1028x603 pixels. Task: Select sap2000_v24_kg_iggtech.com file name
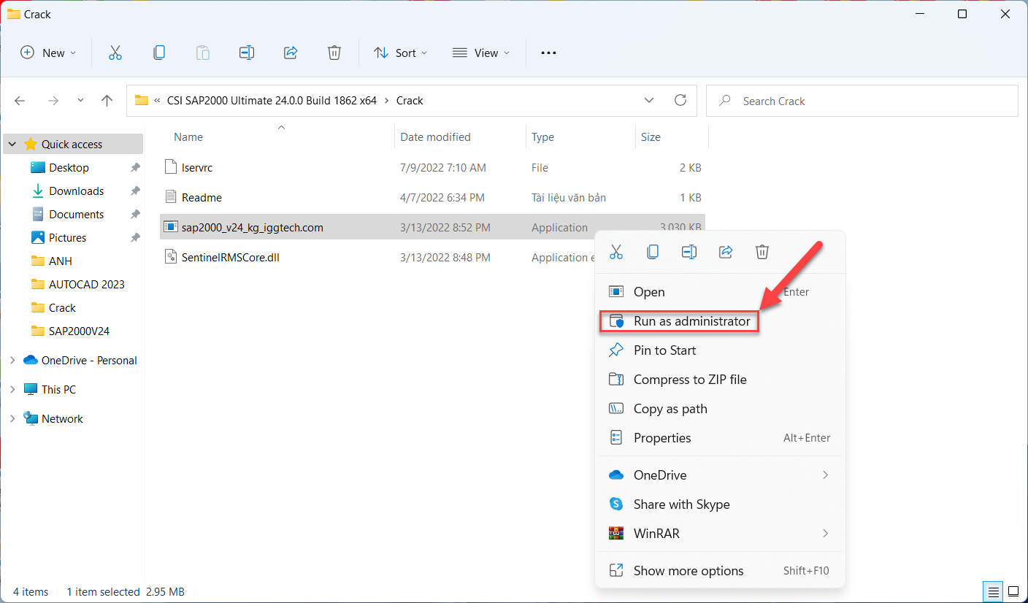(253, 228)
